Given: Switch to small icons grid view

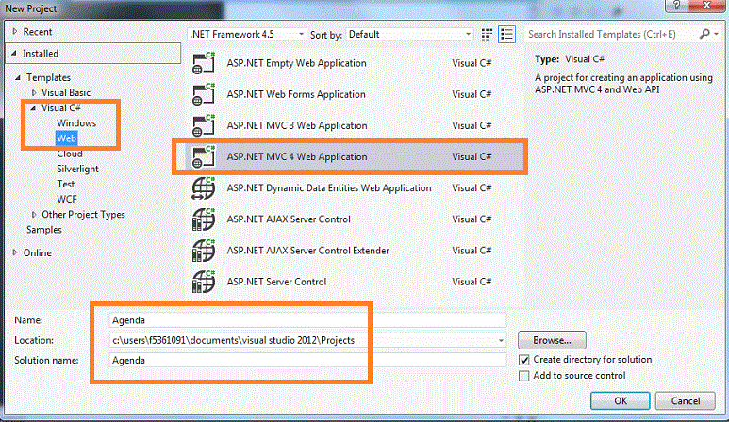Looking at the screenshot, I should pos(487,34).
